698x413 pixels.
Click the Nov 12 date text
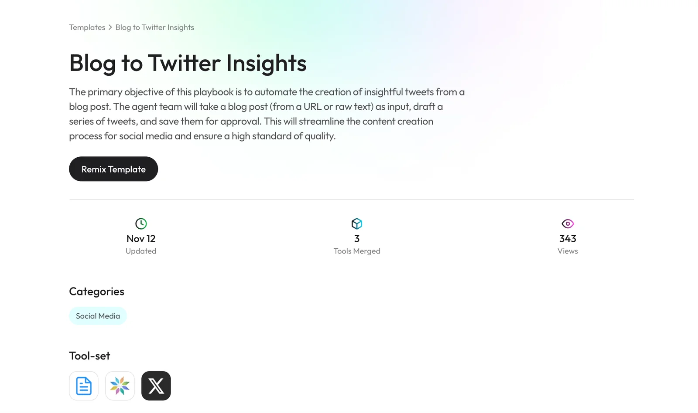(x=141, y=239)
